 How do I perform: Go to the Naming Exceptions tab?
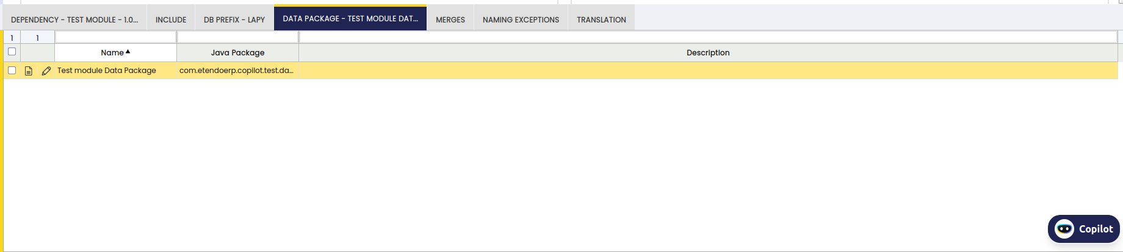click(521, 19)
